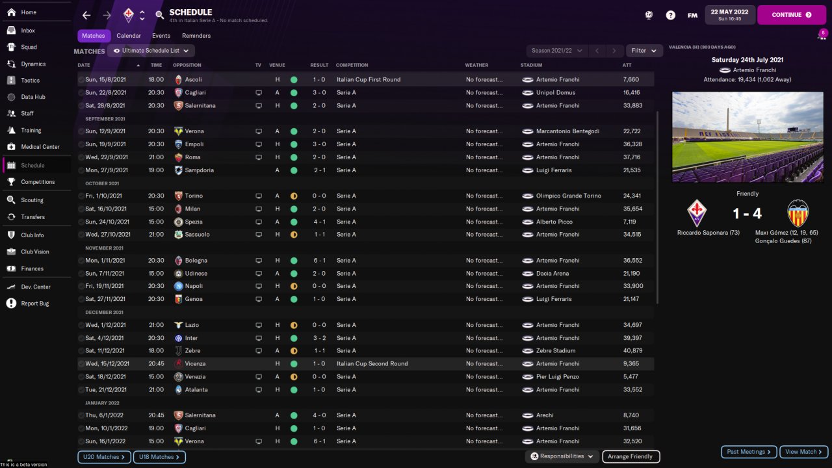This screenshot has height=468, width=832.
Task: Go to the Staff section
Action: point(36,114)
